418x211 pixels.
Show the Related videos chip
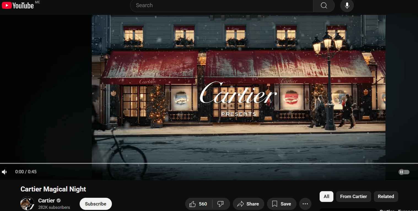click(x=386, y=196)
